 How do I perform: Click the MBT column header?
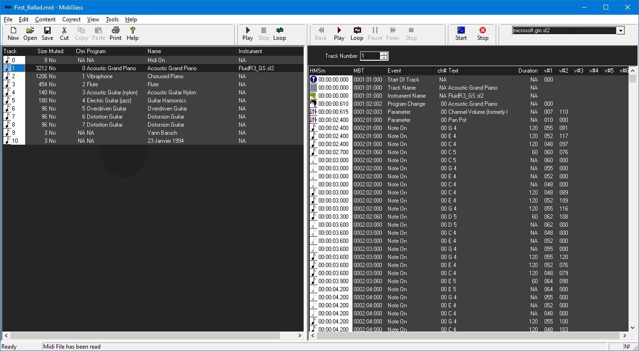(359, 71)
